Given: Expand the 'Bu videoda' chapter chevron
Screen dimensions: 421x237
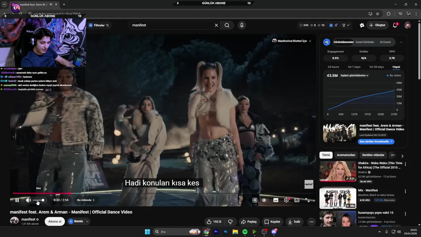Looking at the screenshot, I should tap(93, 200).
